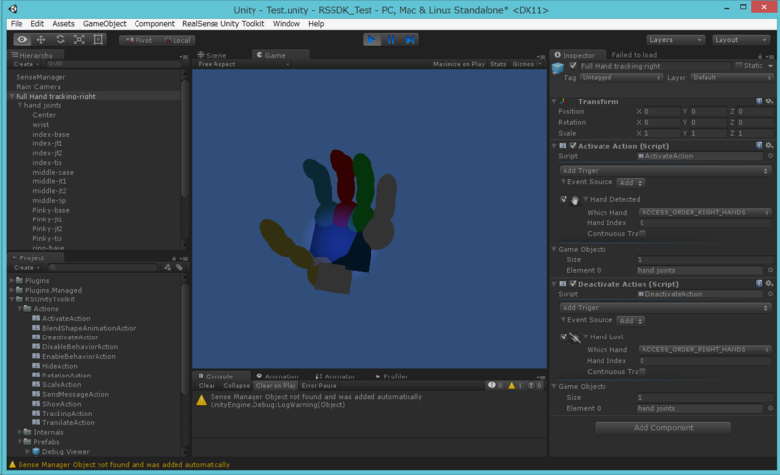This screenshot has width=780, height=475.
Task: Select the ActivateAction script asset
Action: pyautogui.click(x=65, y=318)
